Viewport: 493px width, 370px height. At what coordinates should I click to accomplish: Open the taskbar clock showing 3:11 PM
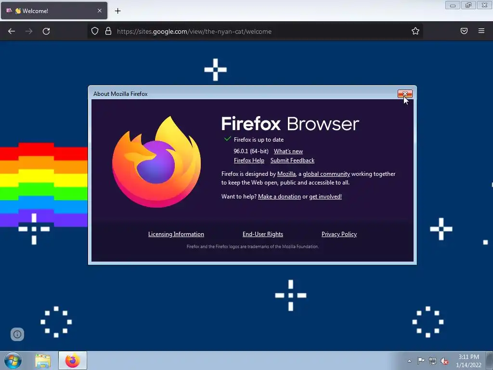468,361
